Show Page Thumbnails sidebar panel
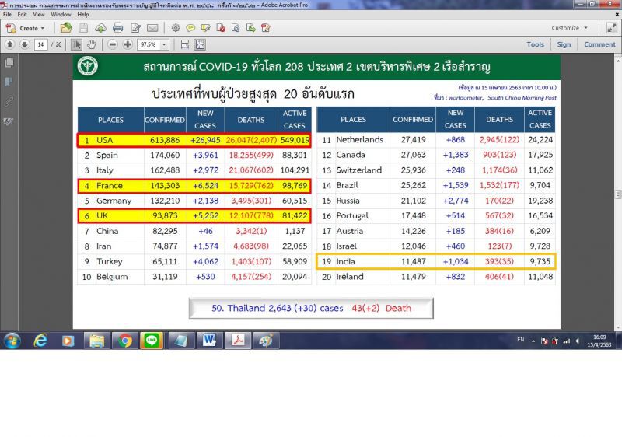Image resolution: width=622 pixels, height=437 pixels. [x=9, y=63]
